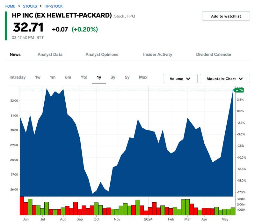255x224 pixels.
Task: Click the 0.0% percent axis label
Action: [x=240, y=111]
